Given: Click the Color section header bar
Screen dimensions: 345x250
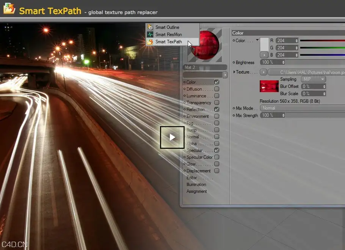Looking at the screenshot, I should pyautogui.click(x=288, y=33).
